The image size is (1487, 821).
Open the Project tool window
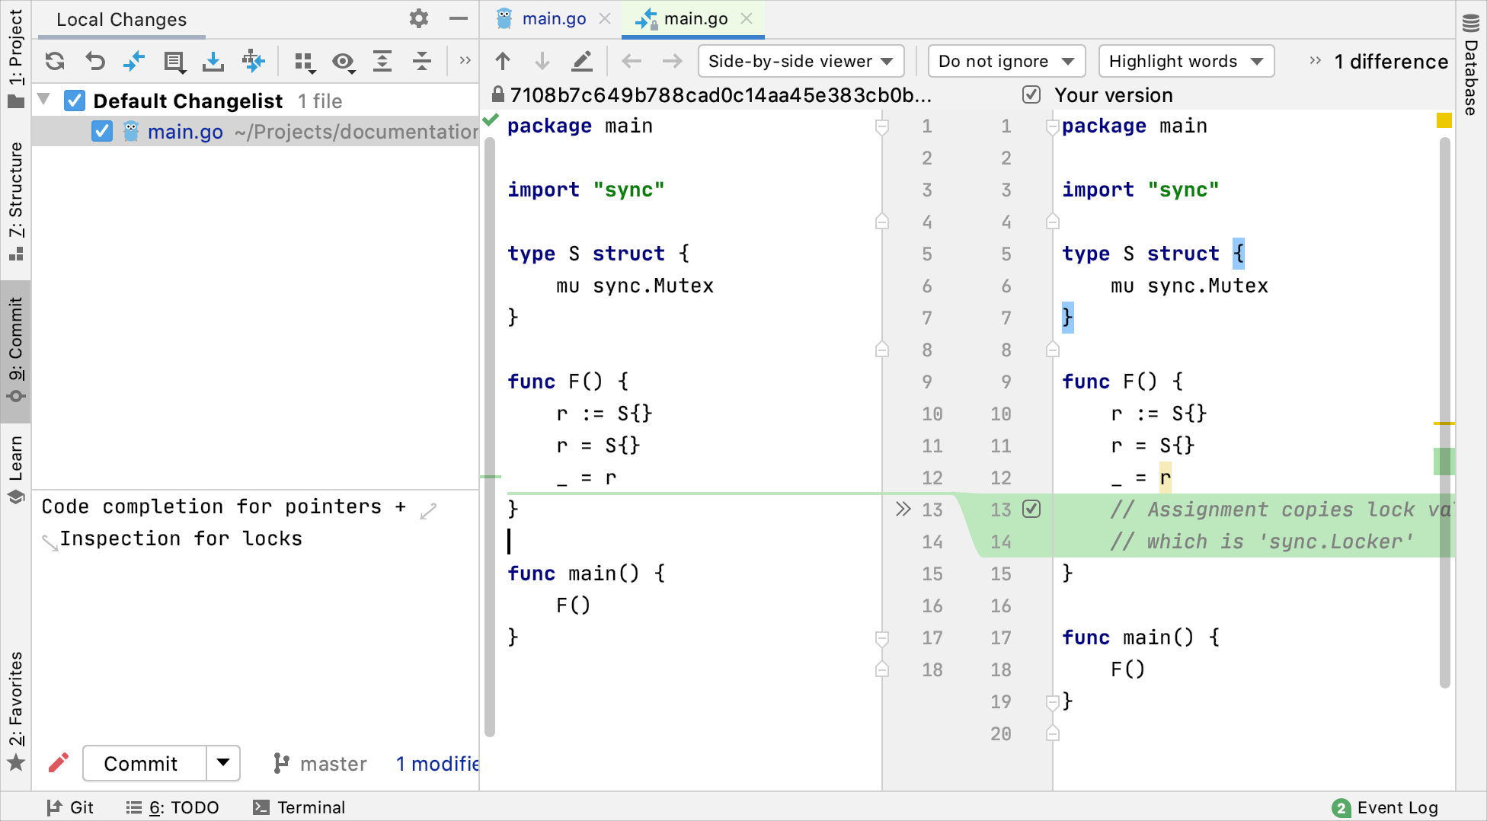pos(15,59)
